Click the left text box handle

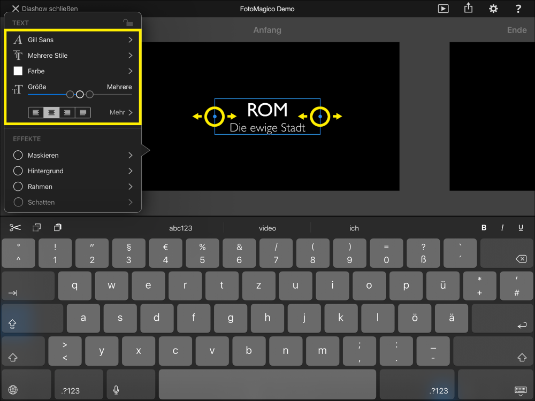215,117
